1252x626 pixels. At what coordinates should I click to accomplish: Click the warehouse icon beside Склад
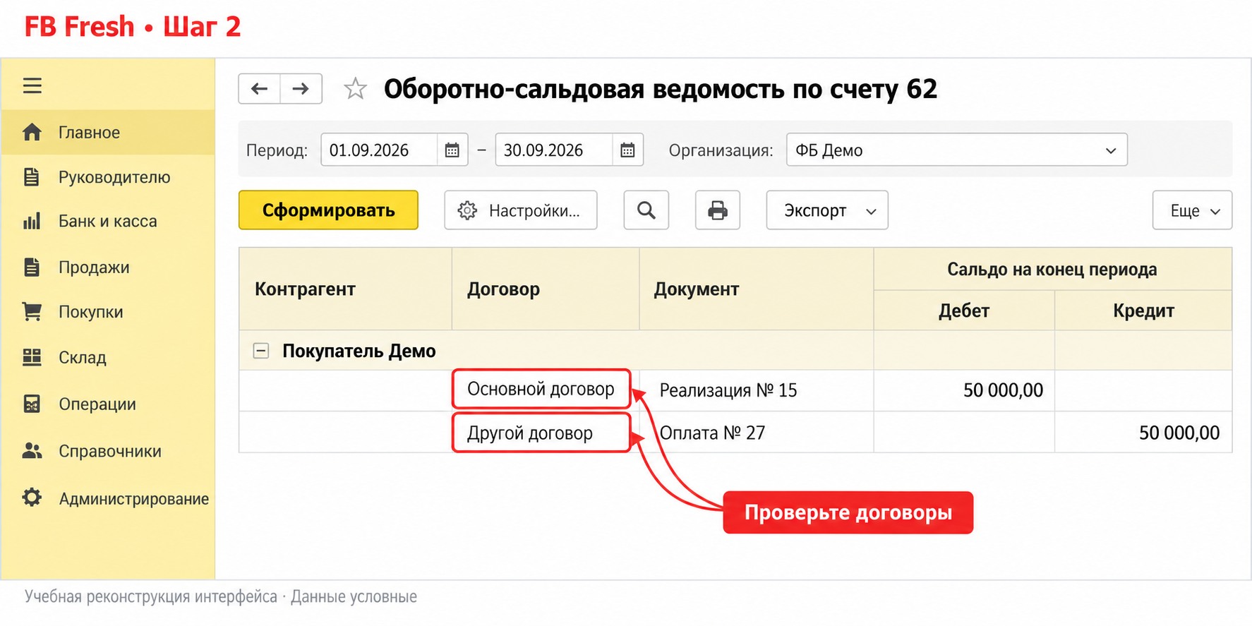pos(32,357)
